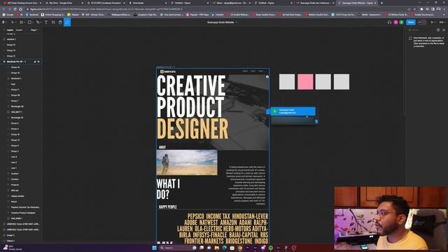Open the Page 1 pages dropdown
The image size is (448, 252).
pos(34,30)
